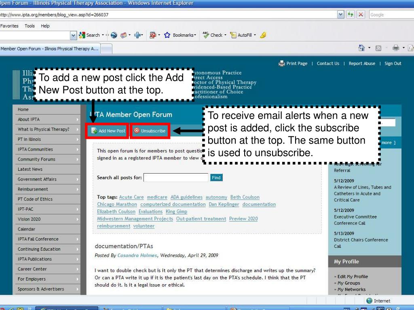Click the reimbursement tag
This screenshot has height=310, width=414.
click(x=114, y=226)
